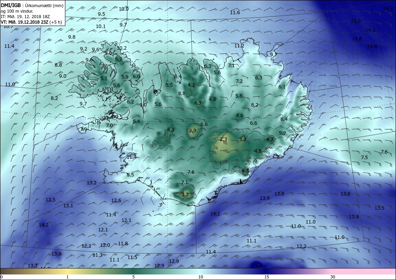
Task: Click the 7.0 value on the map
Action: [x=109, y=126]
